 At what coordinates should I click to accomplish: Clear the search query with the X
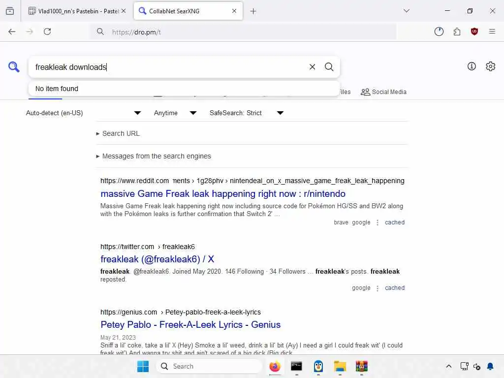[x=312, y=67]
